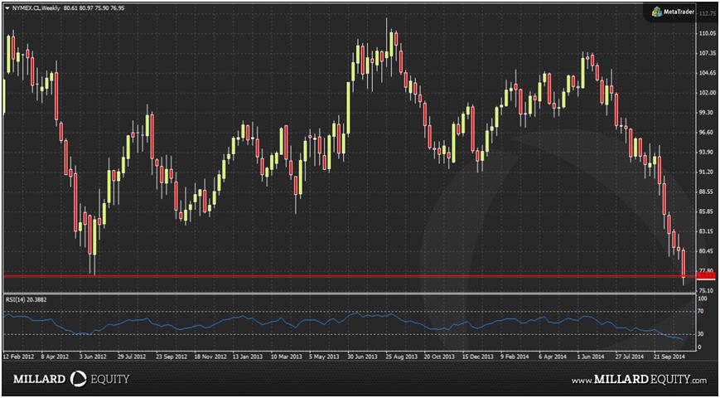Click the 107.35 price label
The width and height of the screenshot is (720, 398).
point(707,53)
